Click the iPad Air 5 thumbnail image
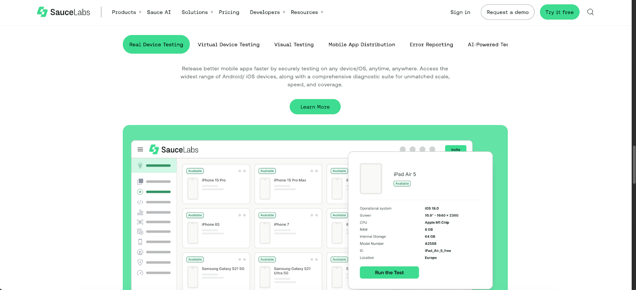Viewport: 636px width, 290px height. pos(371,179)
